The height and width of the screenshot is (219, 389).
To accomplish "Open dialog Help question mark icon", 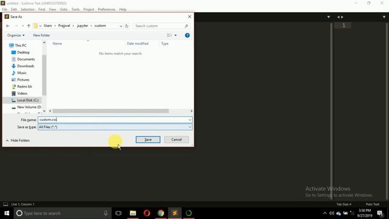I will [x=187, y=35].
